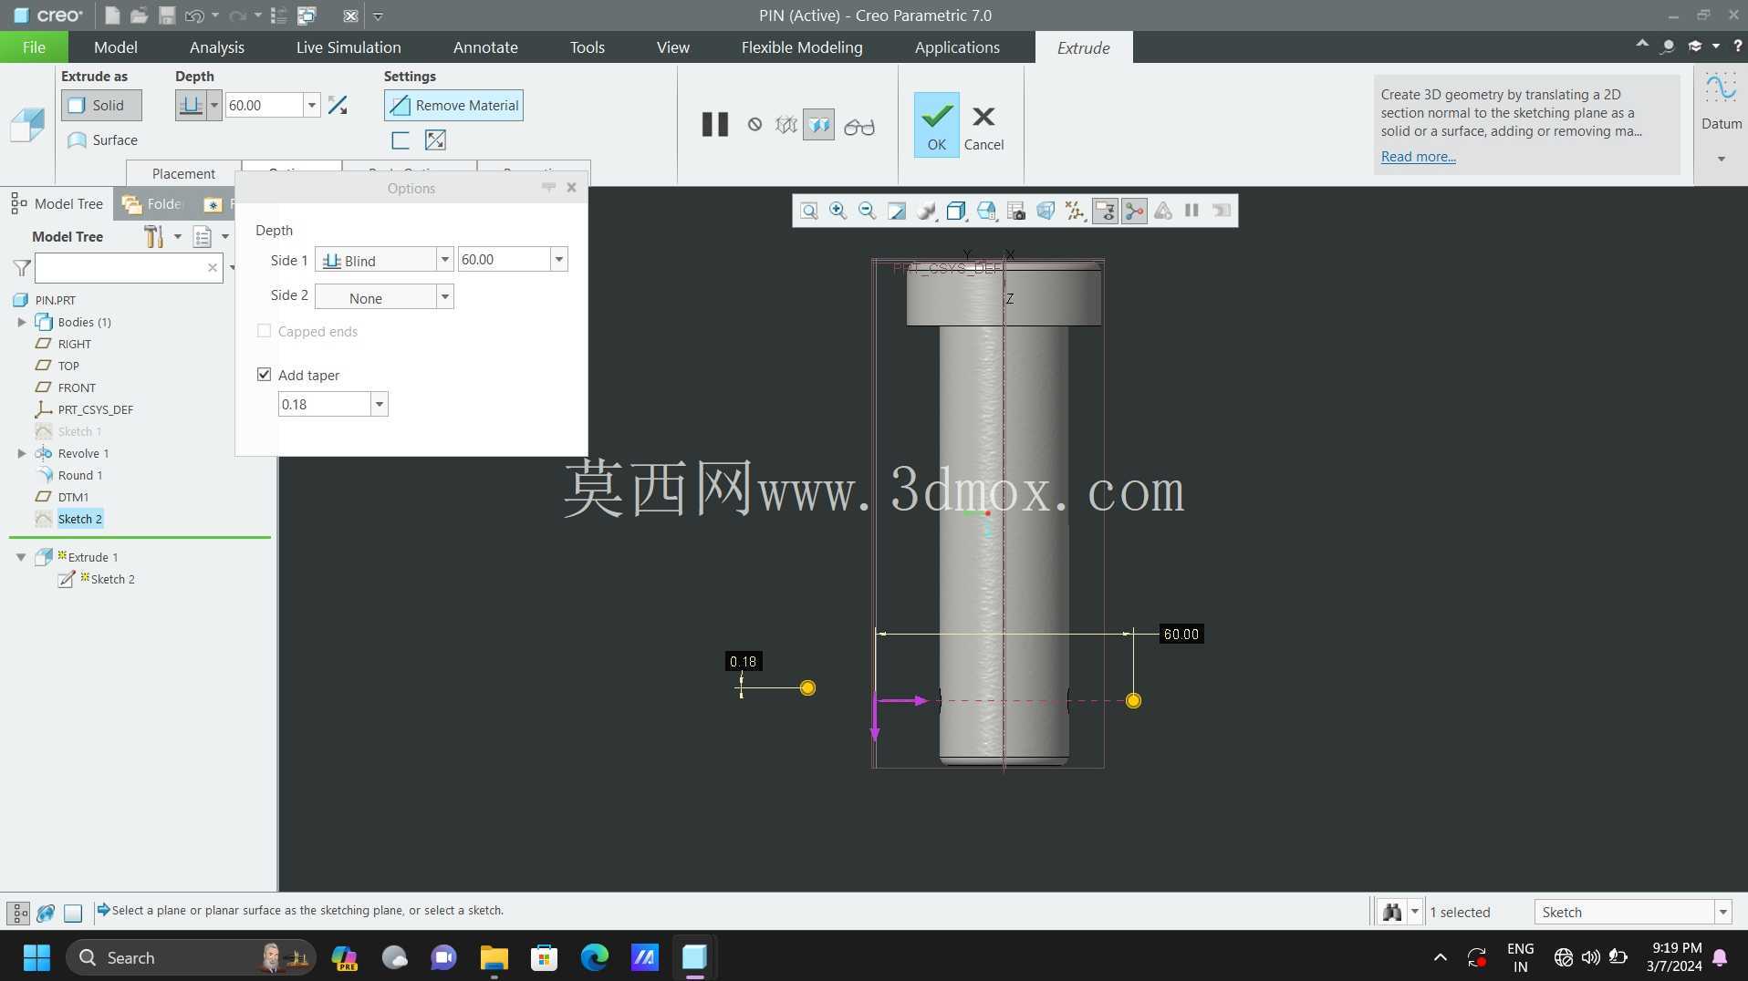Close the window via quick access X

point(350,15)
